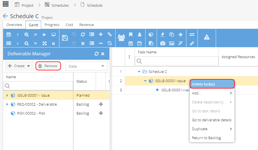The width and height of the screenshot is (258, 150).
Task: Expand the ISSUE-00001 - Issue tree row
Action: click(7, 95)
